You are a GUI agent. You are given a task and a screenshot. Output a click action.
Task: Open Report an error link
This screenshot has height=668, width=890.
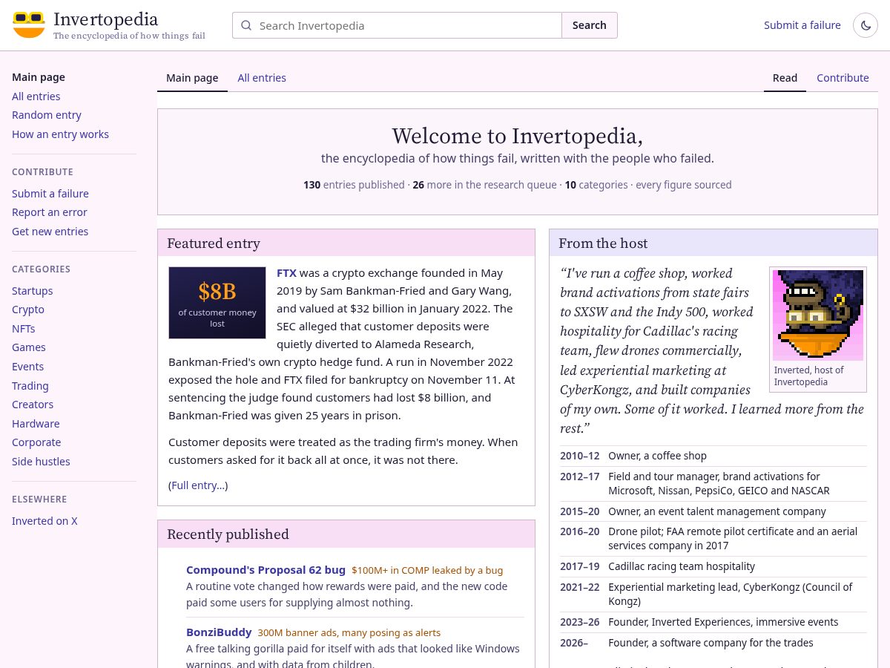(50, 212)
